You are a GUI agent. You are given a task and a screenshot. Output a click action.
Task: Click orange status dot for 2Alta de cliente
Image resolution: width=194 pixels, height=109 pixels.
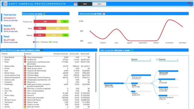[x=25, y=107]
